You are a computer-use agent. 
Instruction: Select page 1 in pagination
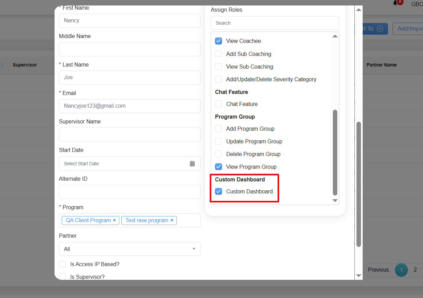pyautogui.click(x=401, y=270)
